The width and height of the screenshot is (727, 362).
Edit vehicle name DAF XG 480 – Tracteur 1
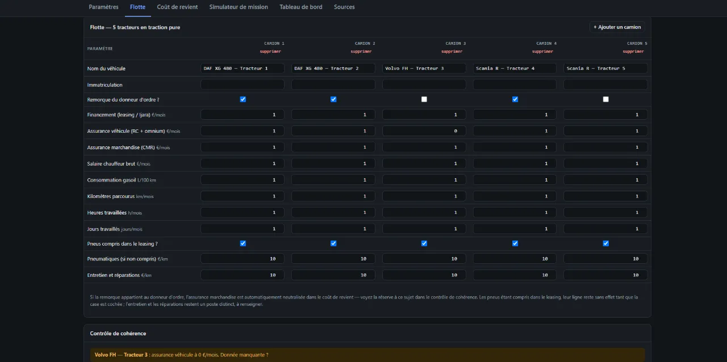tap(243, 68)
